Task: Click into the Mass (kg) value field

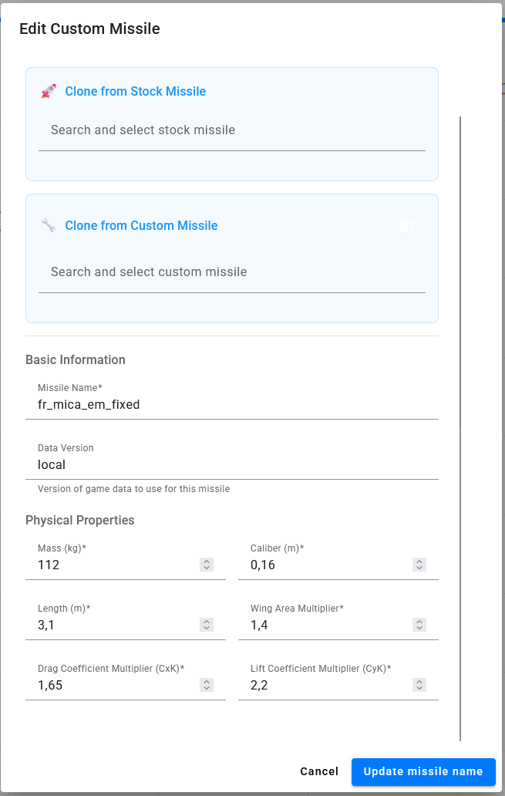Action: tap(116, 565)
